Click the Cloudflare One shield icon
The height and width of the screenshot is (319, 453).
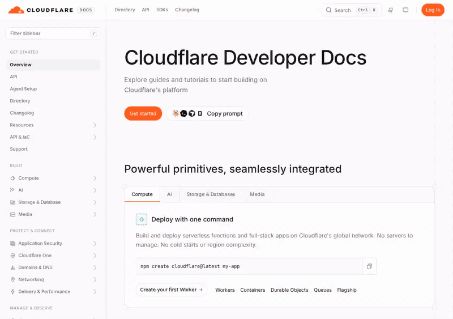[x=12, y=256]
